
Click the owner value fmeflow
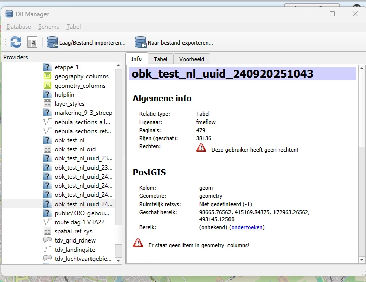point(206,122)
